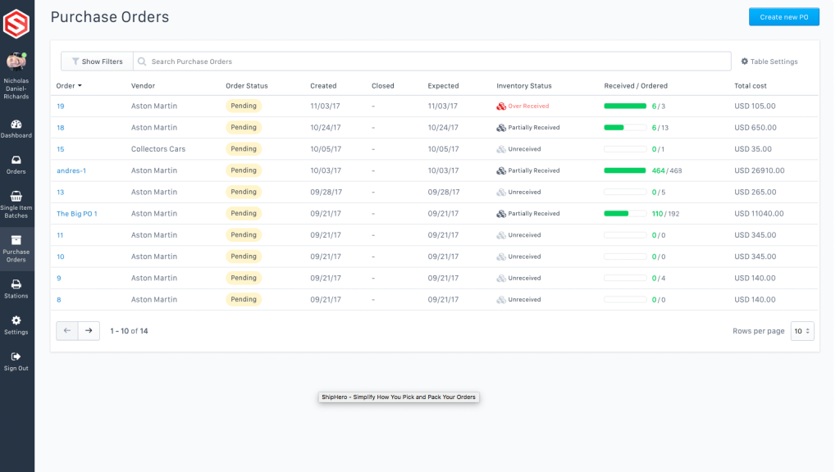This screenshot has width=840, height=472.
Task: Open Rows per page dropdown
Action: pos(801,331)
